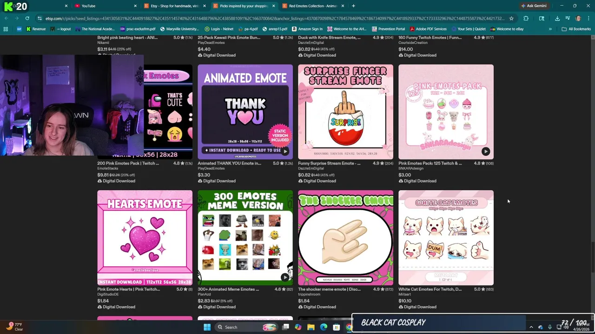Screen dimensions: 595x334
Task: Open the Chrome profile avatar
Action: 578,19
